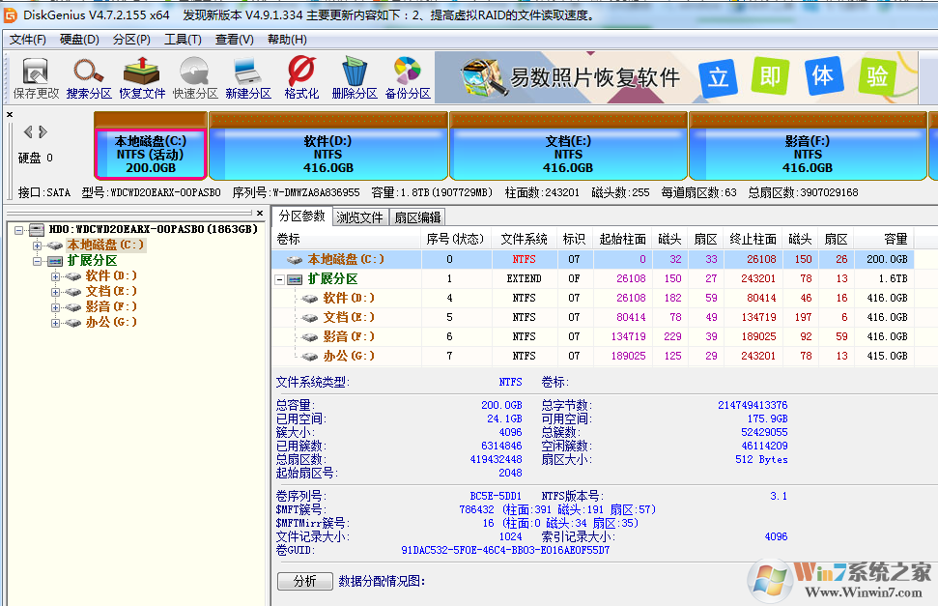Collapse the 扩展分区 row in the table
The height and width of the screenshot is (606, 938).
point(280,279)
